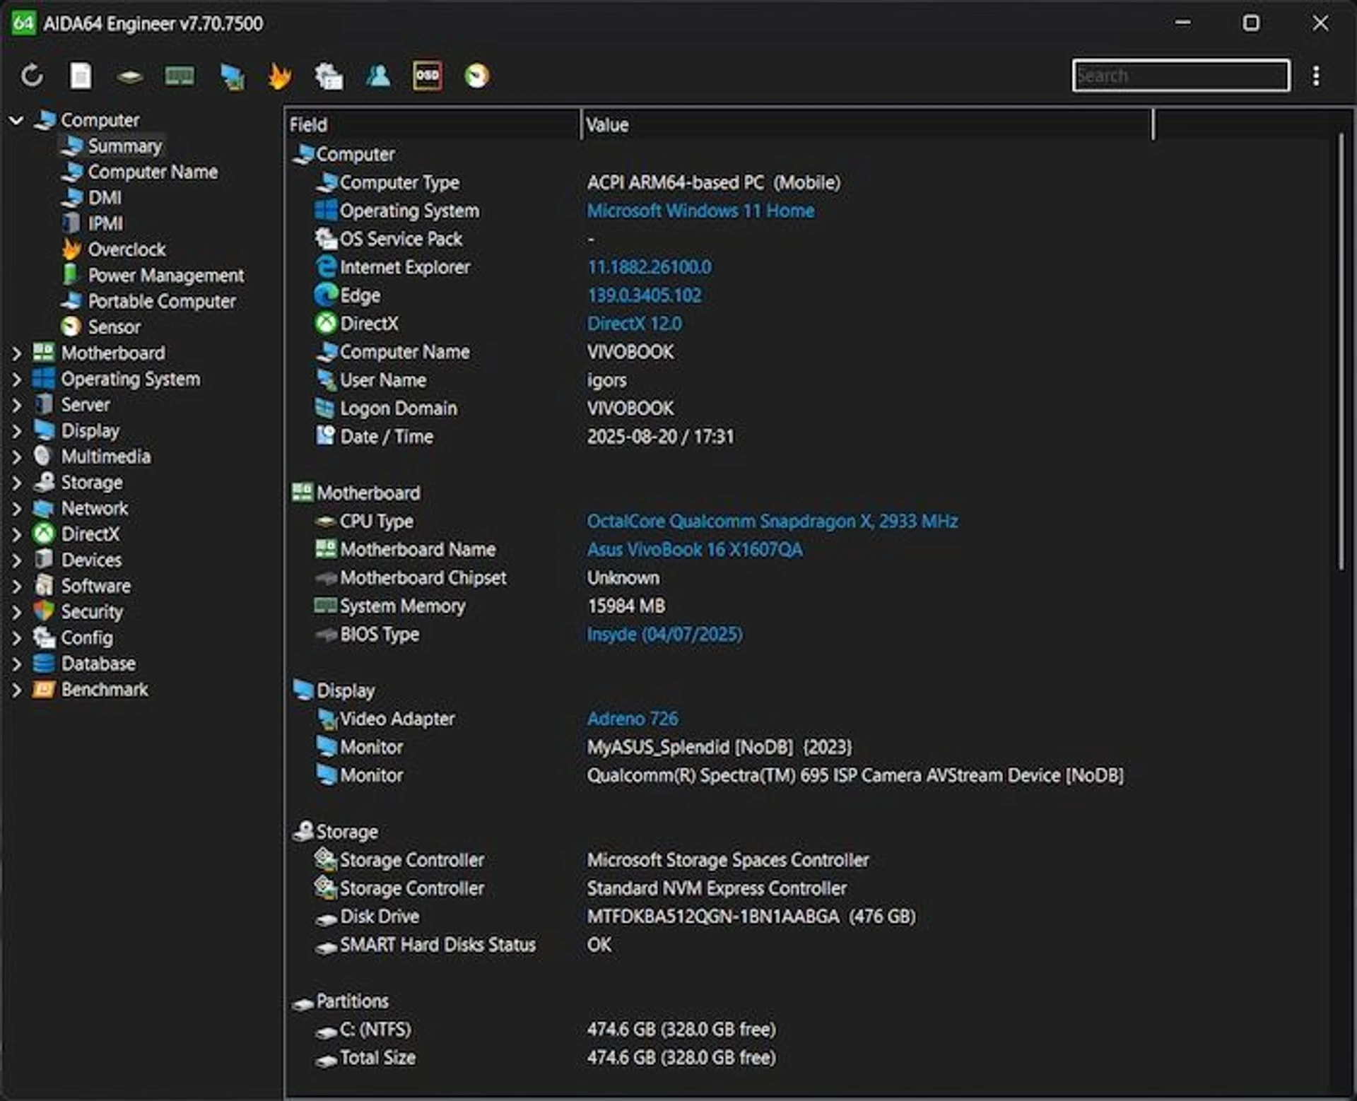Screen dimensions: 1357x1101
Task: Open the DirectX 12.0 link
Action: [634, 324]
